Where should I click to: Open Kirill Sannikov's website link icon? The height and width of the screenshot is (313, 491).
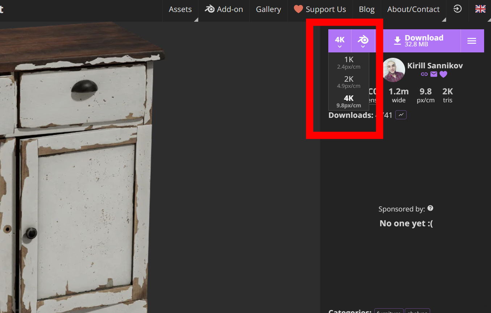(424, 74)
